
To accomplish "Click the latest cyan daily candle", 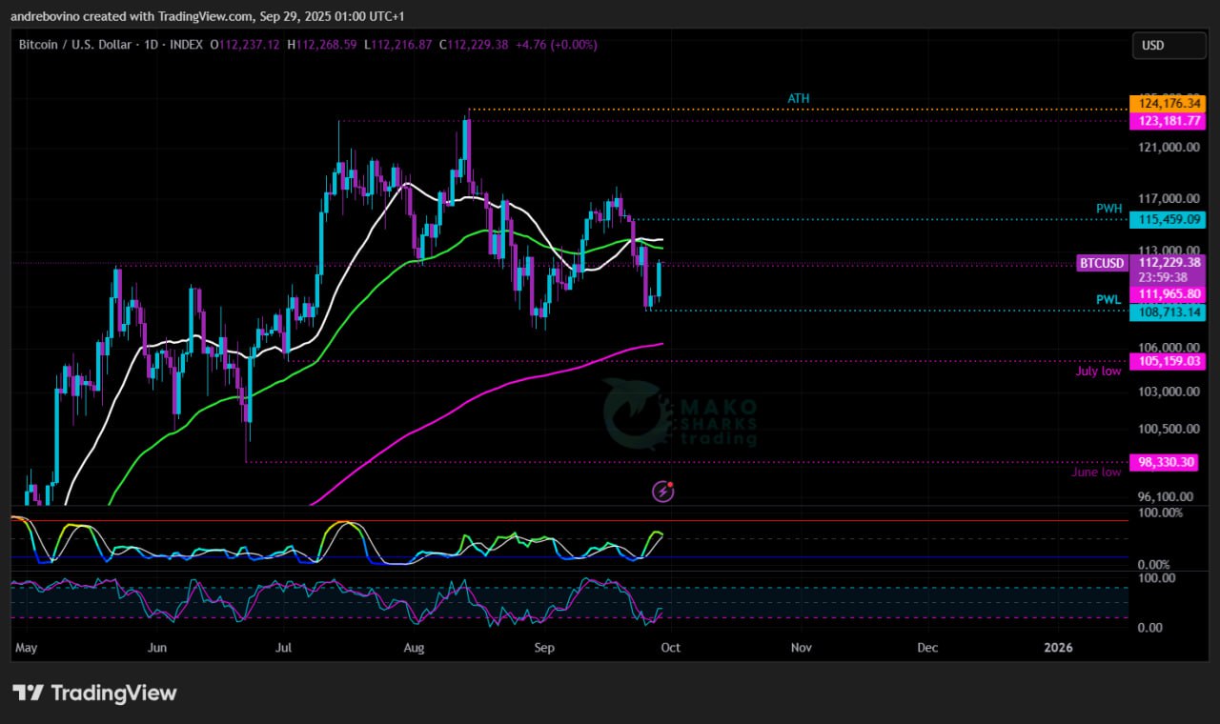I will [659, 278].
